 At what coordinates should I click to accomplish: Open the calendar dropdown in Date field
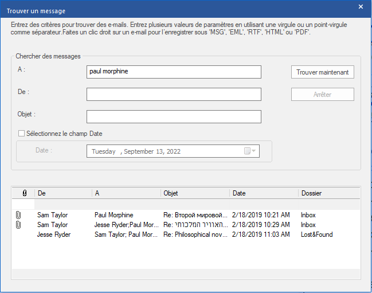click(x=250, y=151)
